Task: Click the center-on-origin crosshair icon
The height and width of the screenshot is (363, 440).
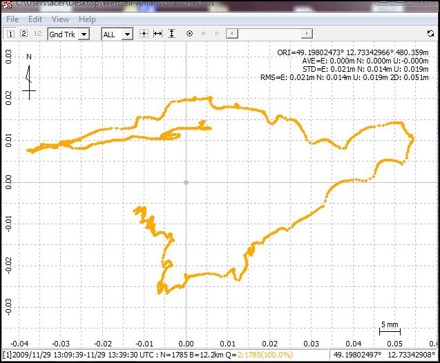Action: 144,33
